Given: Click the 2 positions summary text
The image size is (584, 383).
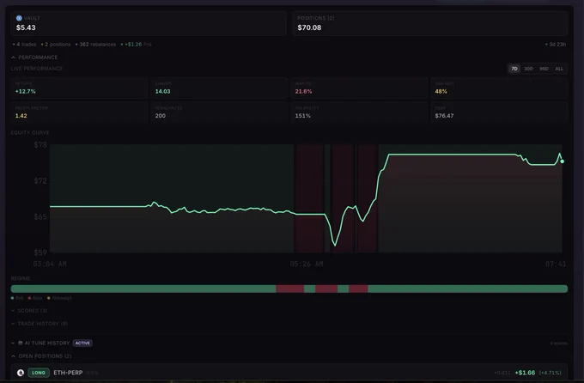Looking at the screenshot, I should click(x=56, y=45).
